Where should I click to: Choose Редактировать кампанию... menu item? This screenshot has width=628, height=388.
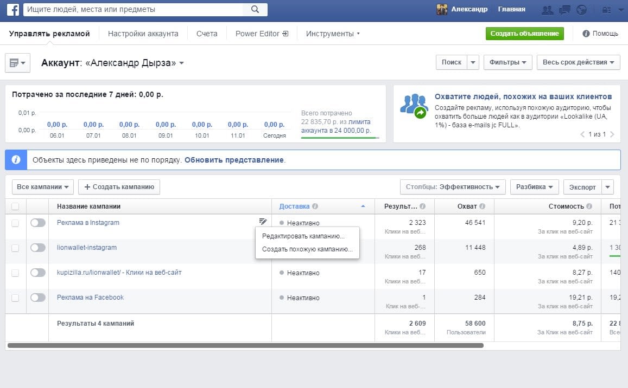(307, 236)
